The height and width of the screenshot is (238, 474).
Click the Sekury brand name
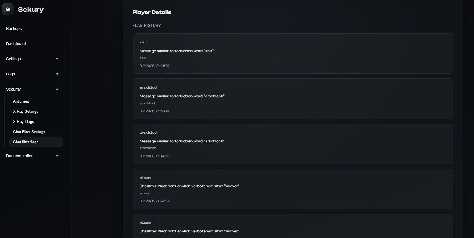pyautogui.click(x=31, y=9)
